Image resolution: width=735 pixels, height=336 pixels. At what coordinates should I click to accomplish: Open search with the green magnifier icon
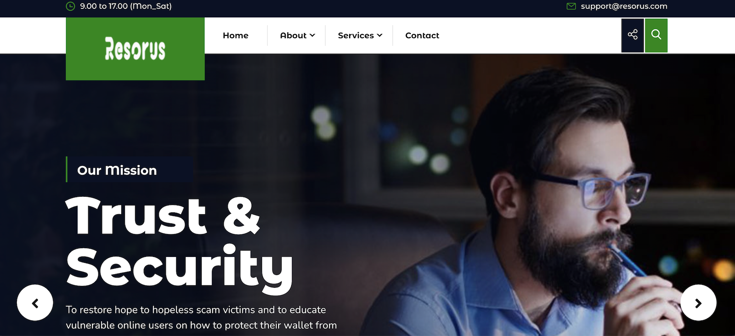tap(656, 35)
